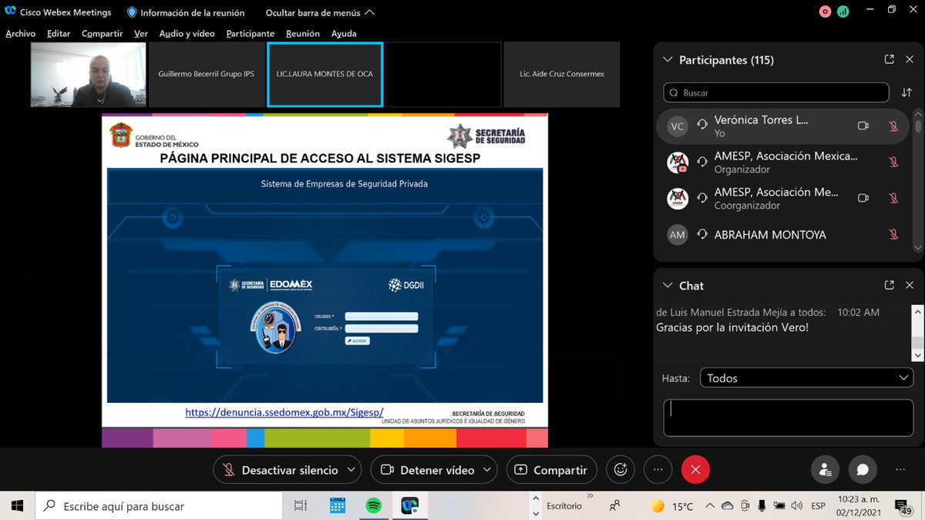The width and height of the screenshot is (925, 520).
Task: Click the VC avatar of Verónica Torres
Action: pos(677,126)
